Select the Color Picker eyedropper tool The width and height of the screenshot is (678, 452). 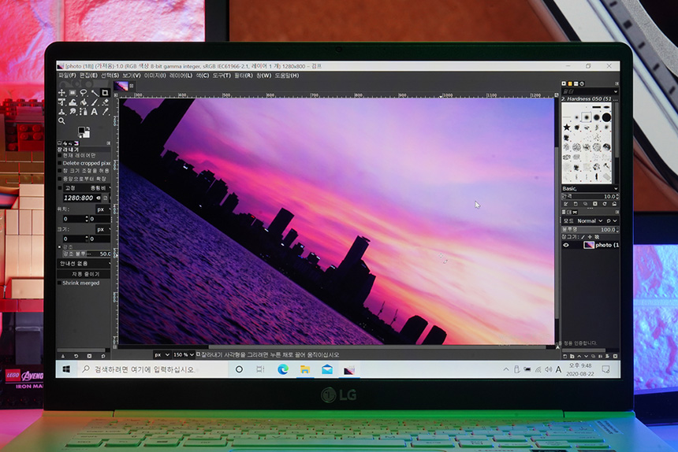[105, 112]
